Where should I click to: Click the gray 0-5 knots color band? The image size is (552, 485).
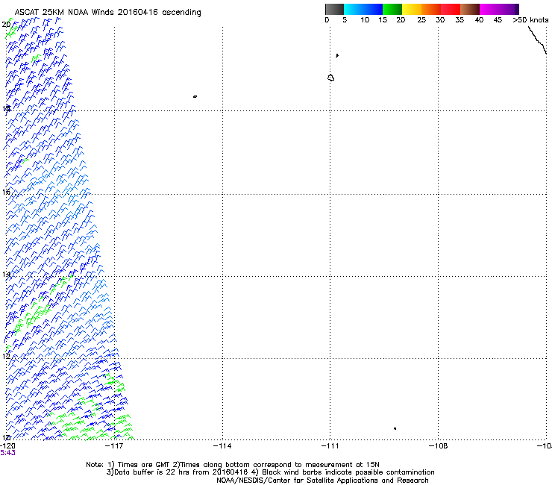334,9
